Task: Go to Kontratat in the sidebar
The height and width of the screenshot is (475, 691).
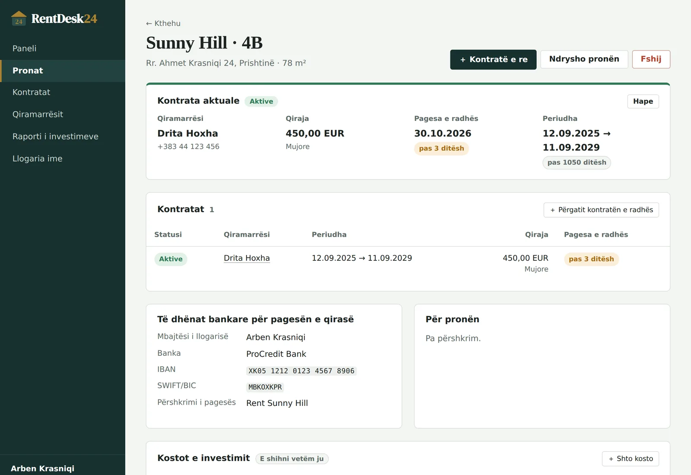Action: (63, 92)
